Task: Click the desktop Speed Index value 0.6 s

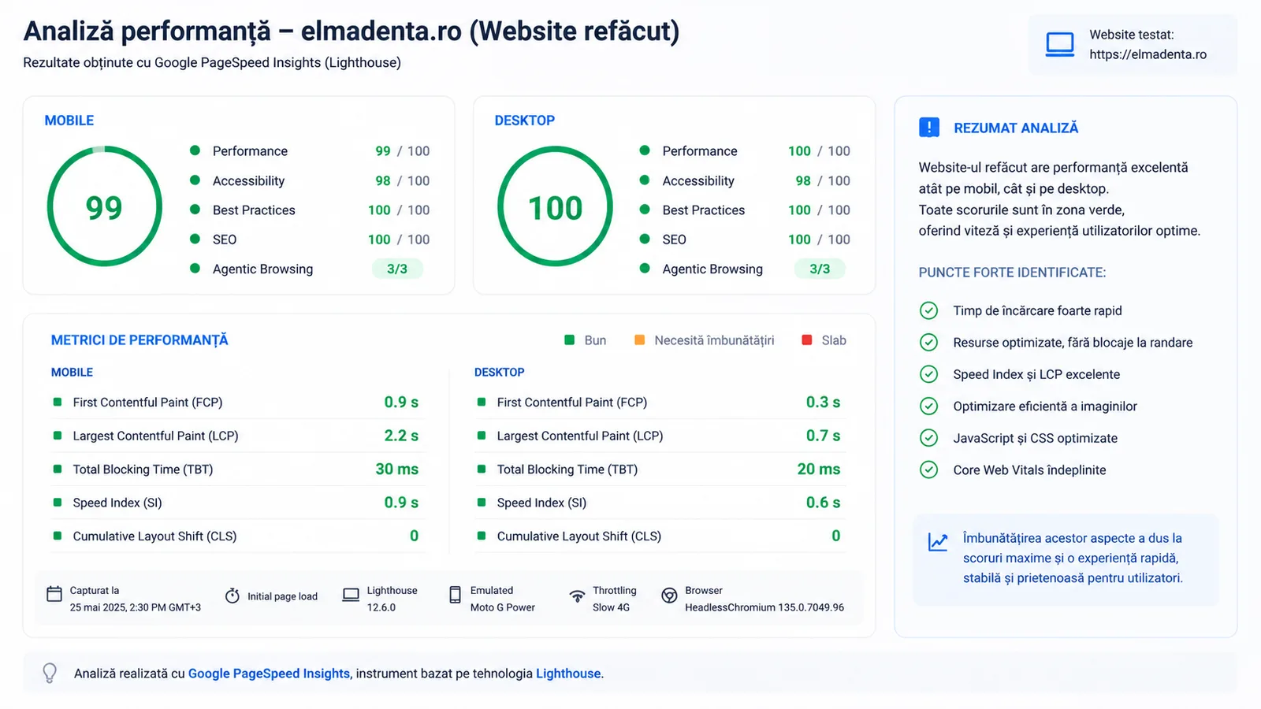Action: [823, 503]
